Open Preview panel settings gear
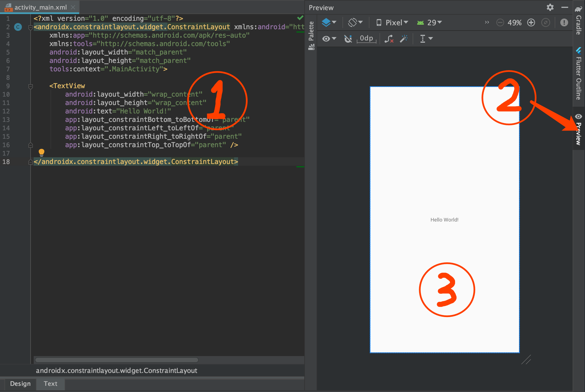The height and width of the screenshot is (392, 585). coord(550,7)
